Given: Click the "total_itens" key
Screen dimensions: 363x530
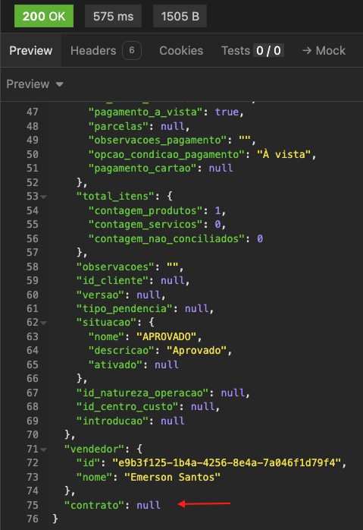Looking at the screenshot, I should [116, 196].
